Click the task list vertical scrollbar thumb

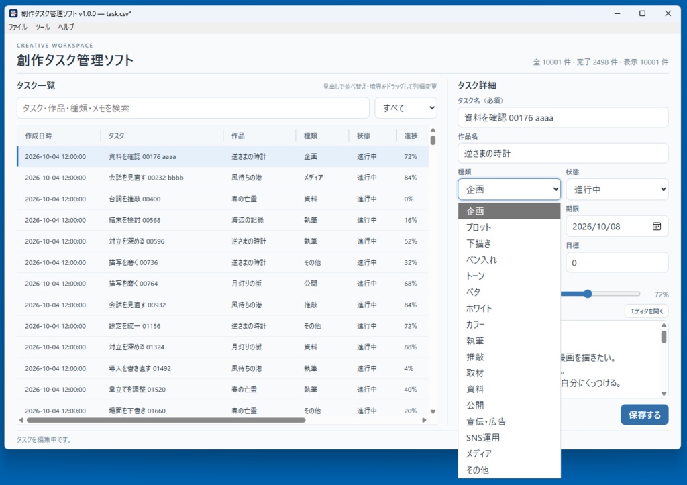433,140
